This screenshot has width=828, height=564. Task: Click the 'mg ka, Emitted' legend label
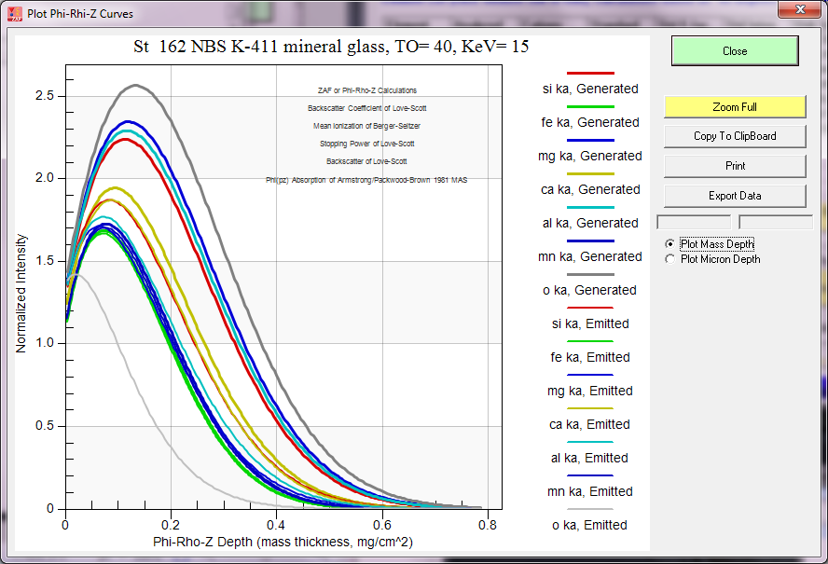[x=590, y=391]
